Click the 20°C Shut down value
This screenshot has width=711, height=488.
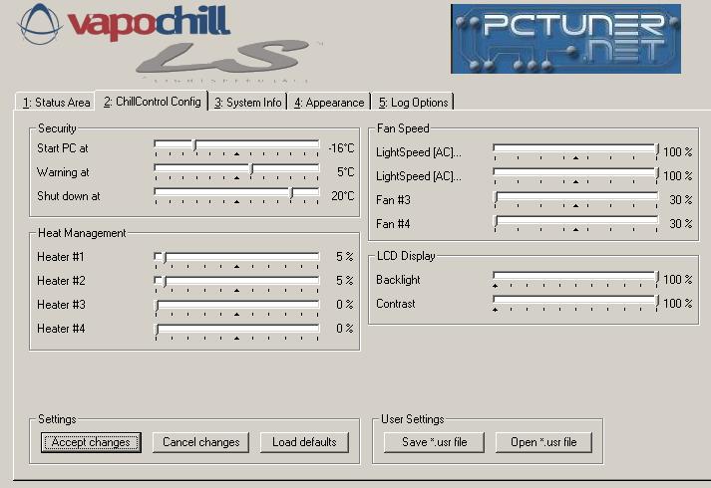pos(343,196)
